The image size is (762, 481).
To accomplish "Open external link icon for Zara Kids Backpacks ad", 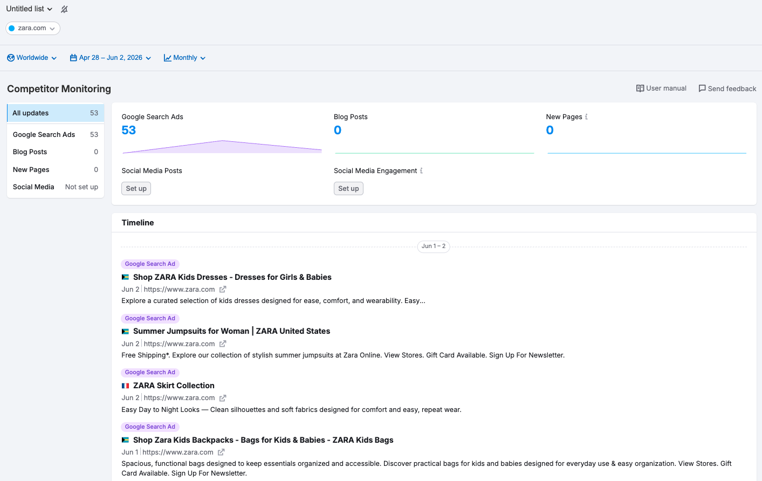I will point(221,452).
